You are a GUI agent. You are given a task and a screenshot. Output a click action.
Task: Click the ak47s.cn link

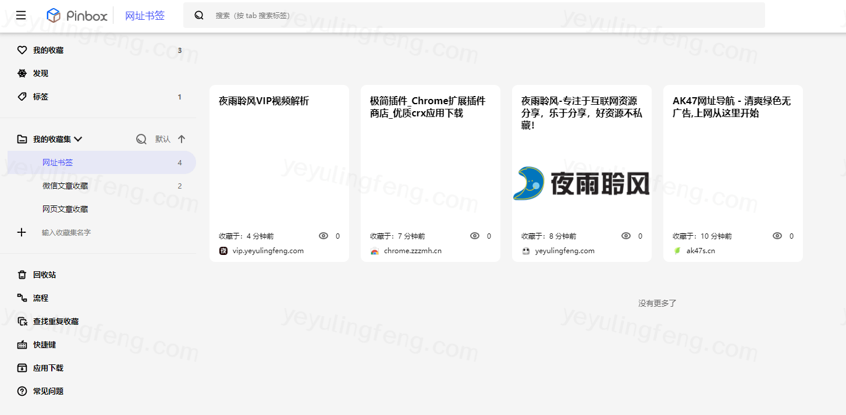[x=701, y=251]
